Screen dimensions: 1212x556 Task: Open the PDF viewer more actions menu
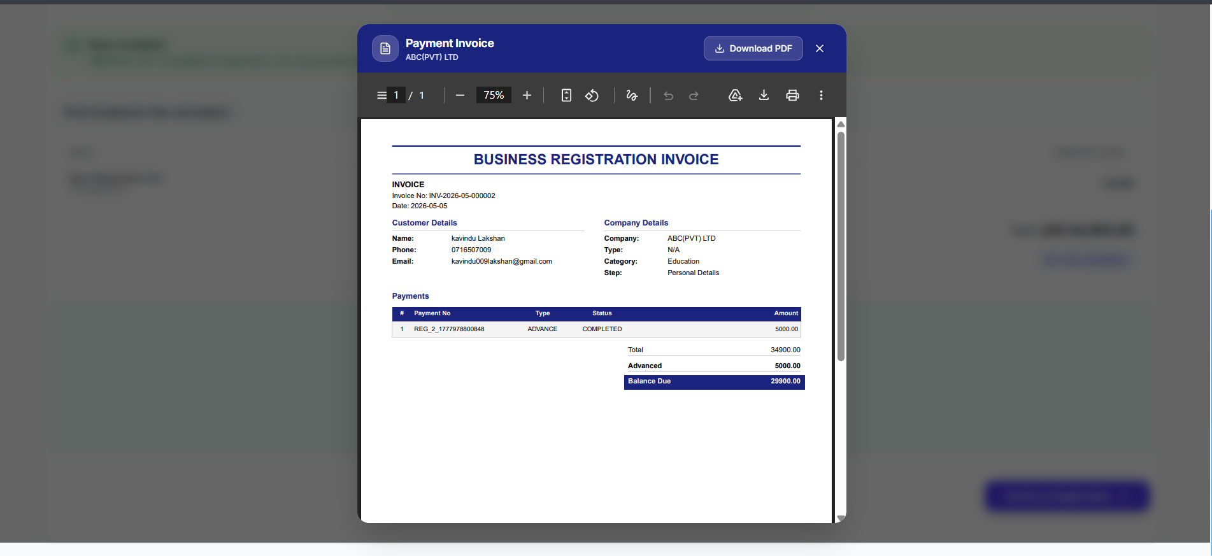pyautogui.click(x=821, y=96)
